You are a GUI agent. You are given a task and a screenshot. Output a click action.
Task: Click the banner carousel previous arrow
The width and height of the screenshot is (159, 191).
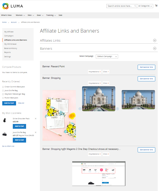[x=80, y=109]
